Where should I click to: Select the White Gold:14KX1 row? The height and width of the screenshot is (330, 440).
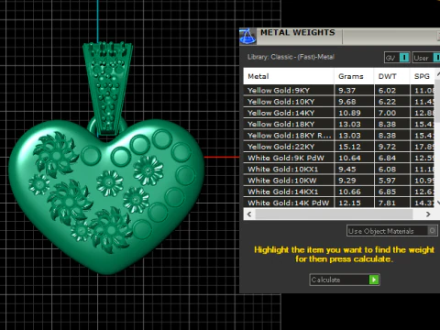(x=339, y=192)
